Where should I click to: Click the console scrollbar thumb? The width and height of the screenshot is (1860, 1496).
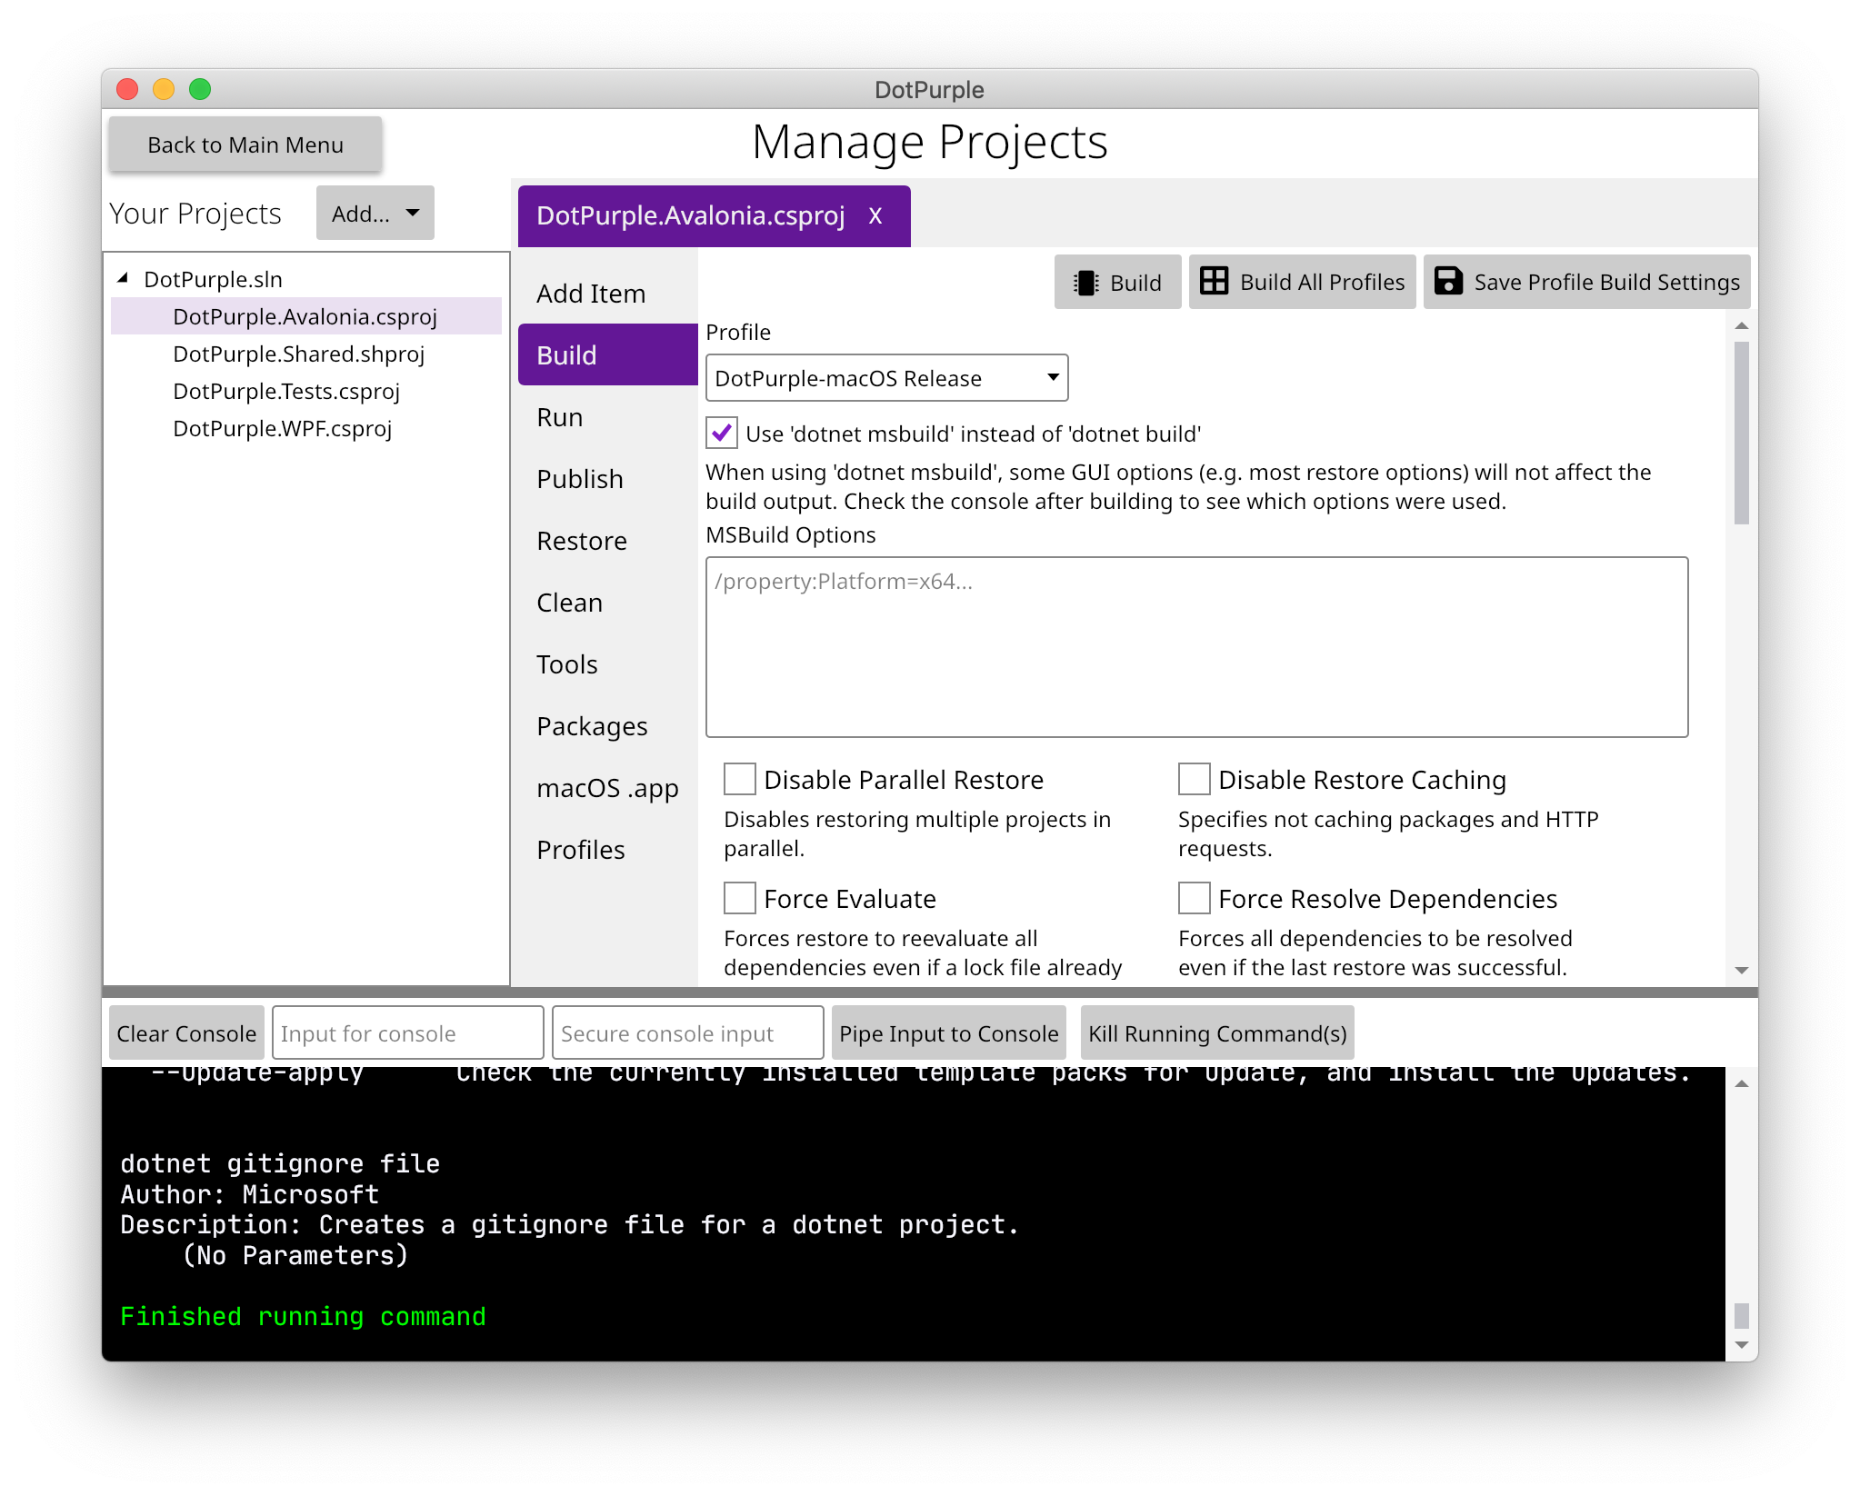1741,1316
